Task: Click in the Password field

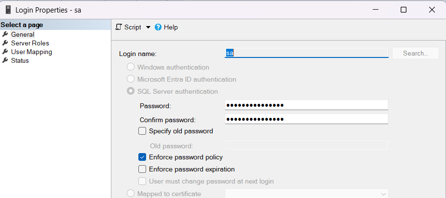Action: [306, 105]
